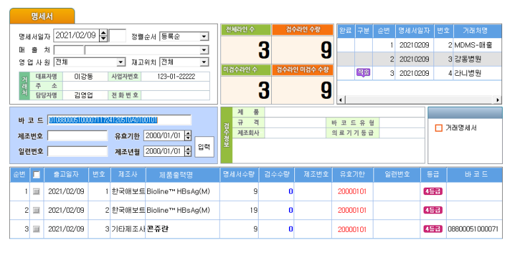
Task: Decrease the 제조년월 date using down arrow
Action: (188, 154)
